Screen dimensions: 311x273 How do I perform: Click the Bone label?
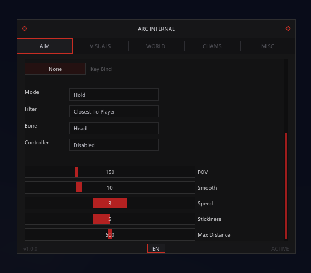31,126
